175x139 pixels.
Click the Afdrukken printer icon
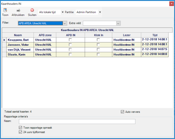[x=18, y=10]
